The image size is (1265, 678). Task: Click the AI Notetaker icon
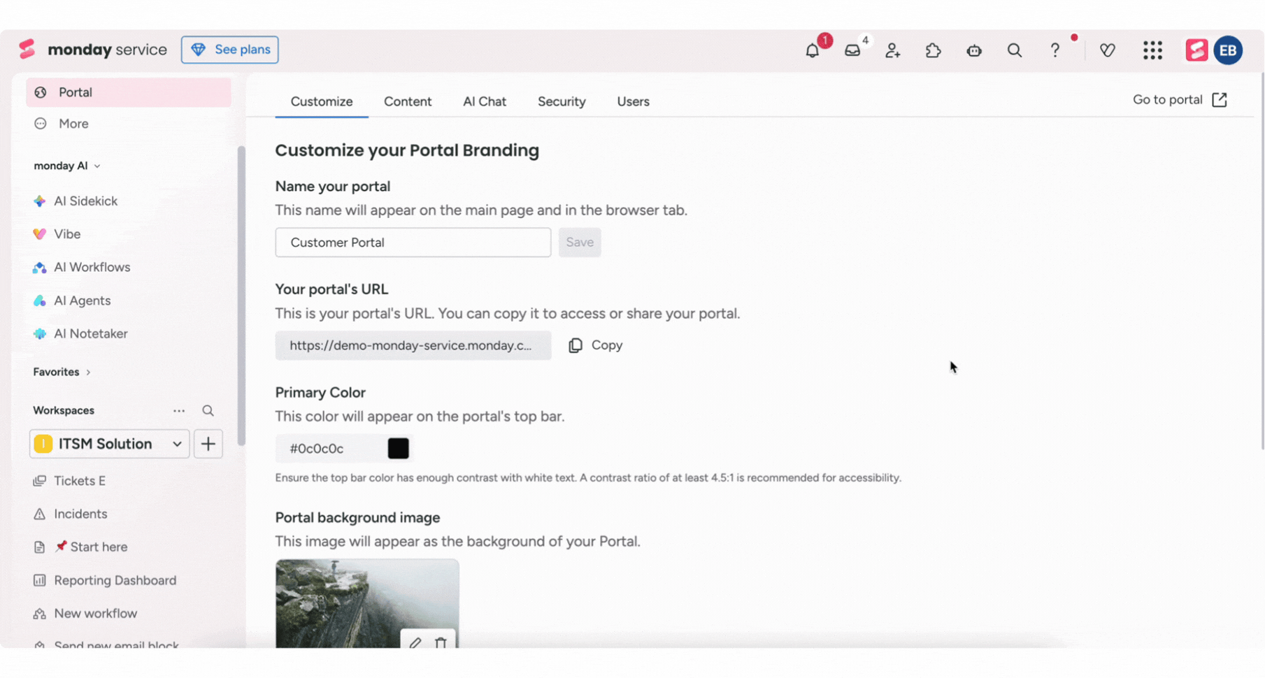40,334
